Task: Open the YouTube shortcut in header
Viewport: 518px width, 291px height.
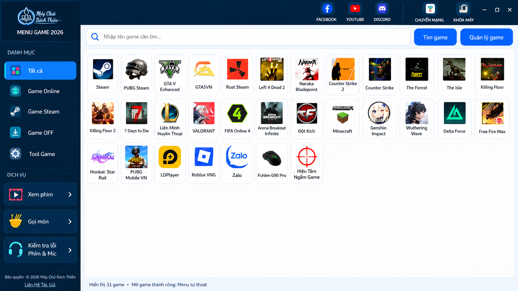Action: tap(355, 9)
